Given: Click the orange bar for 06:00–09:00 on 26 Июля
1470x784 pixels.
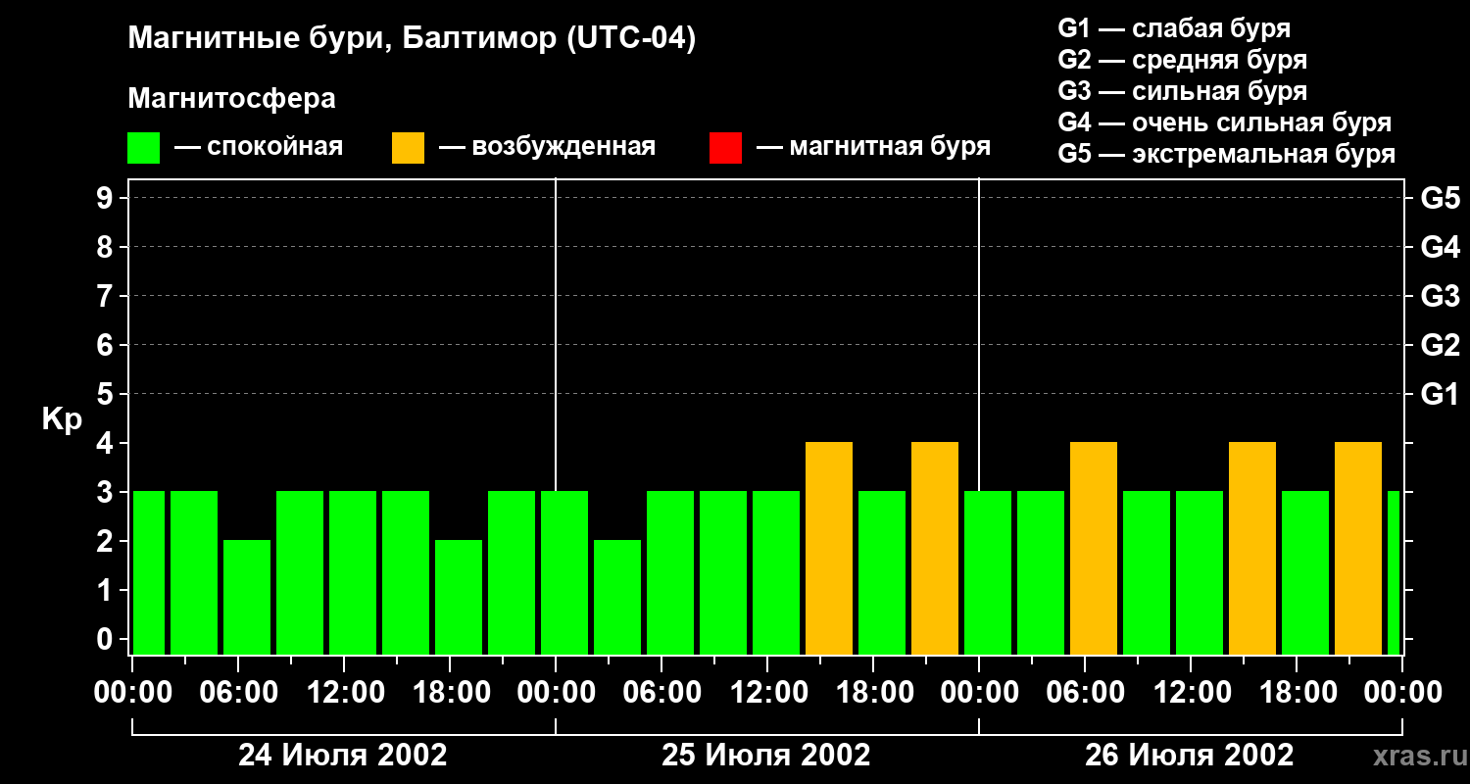Looking at the screenshot, I should [1094, 549].
